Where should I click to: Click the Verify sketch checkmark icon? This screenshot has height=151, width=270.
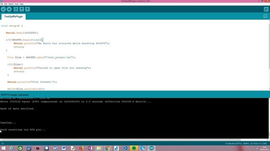tap(3, 9)
